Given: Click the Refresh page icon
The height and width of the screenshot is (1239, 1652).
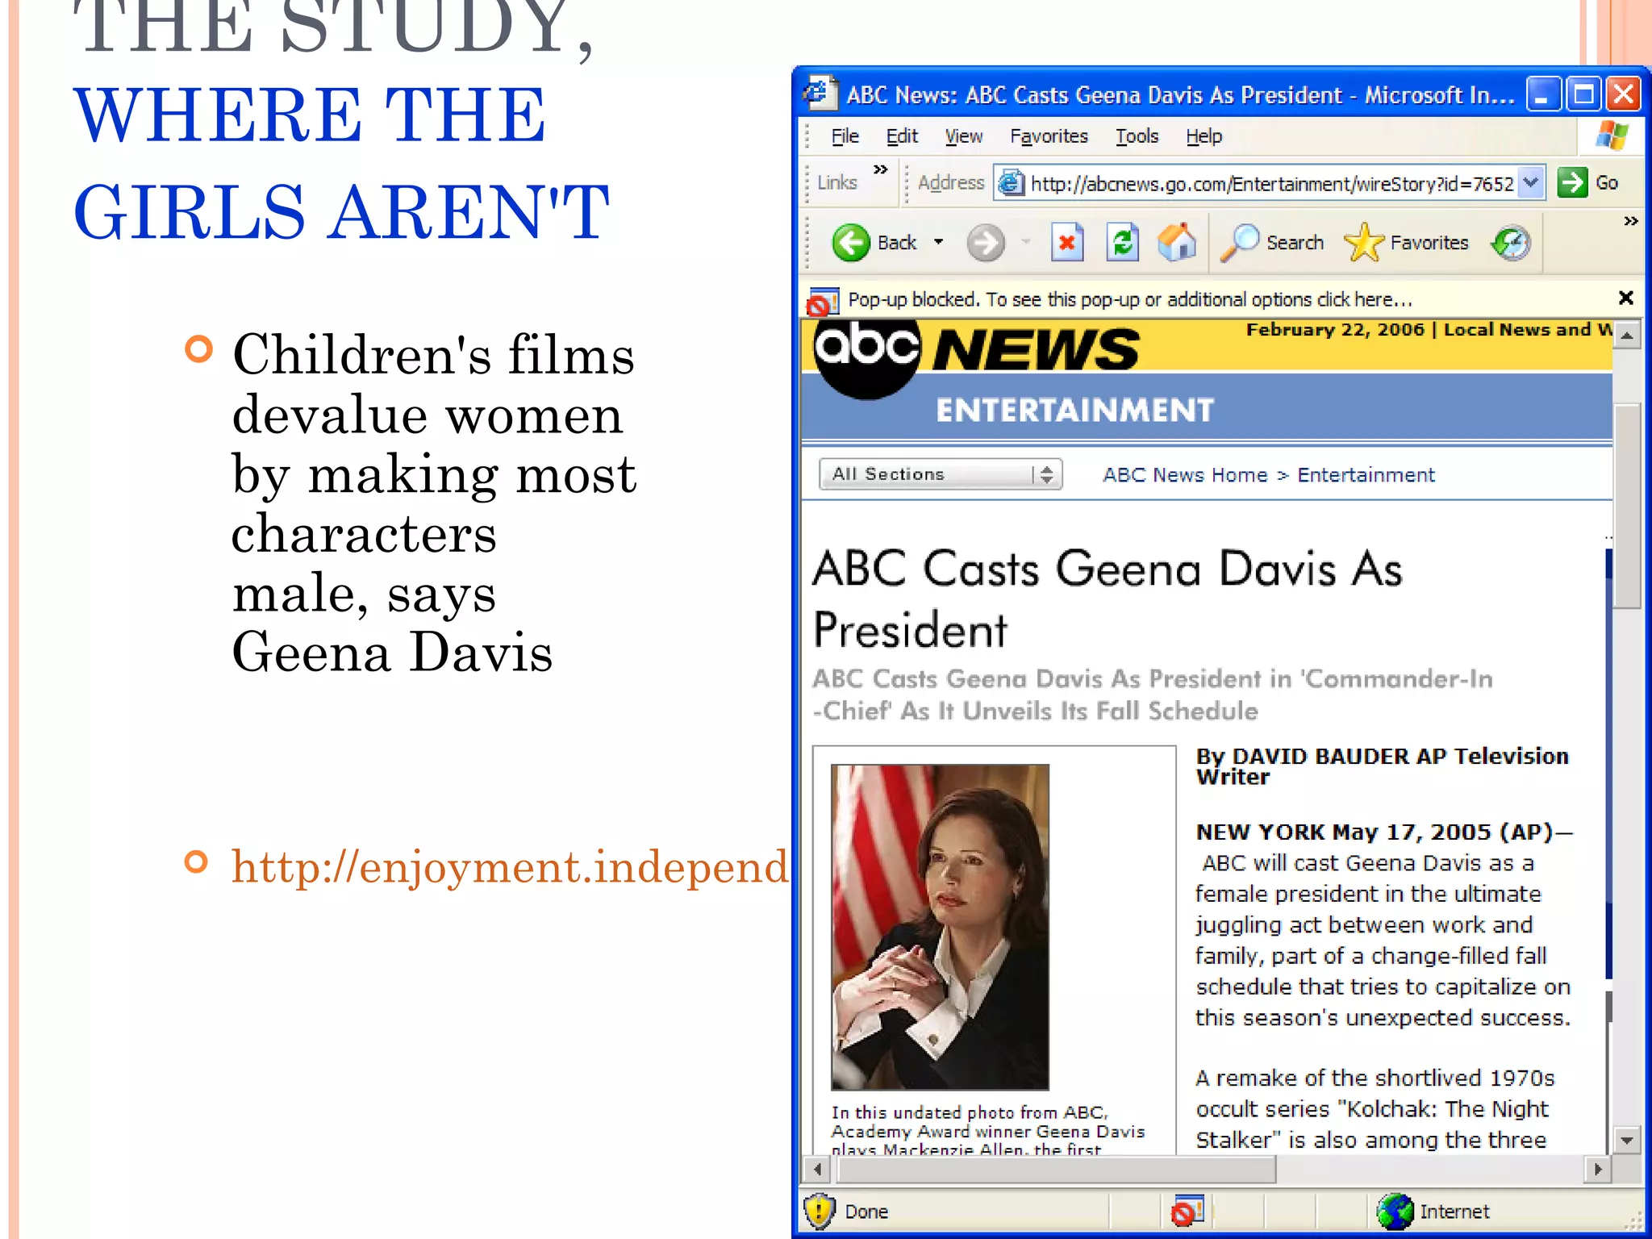Looking at the screenshot, I should click(x=1122, y=242).
